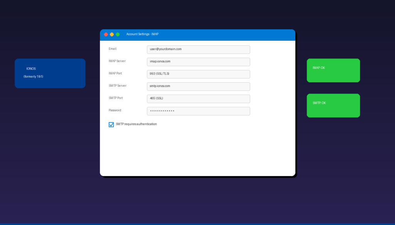Click the SMTP Port field showing 465 (SSL)
The height and width of the screenshot is (225, 395).
[x=198, y=98]
